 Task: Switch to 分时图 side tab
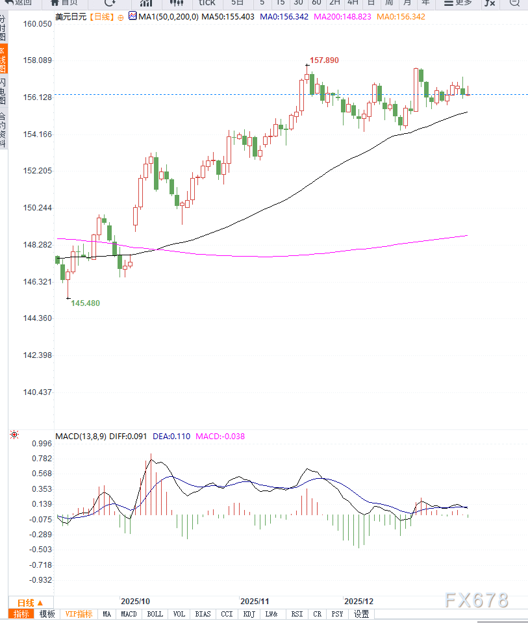3,28
